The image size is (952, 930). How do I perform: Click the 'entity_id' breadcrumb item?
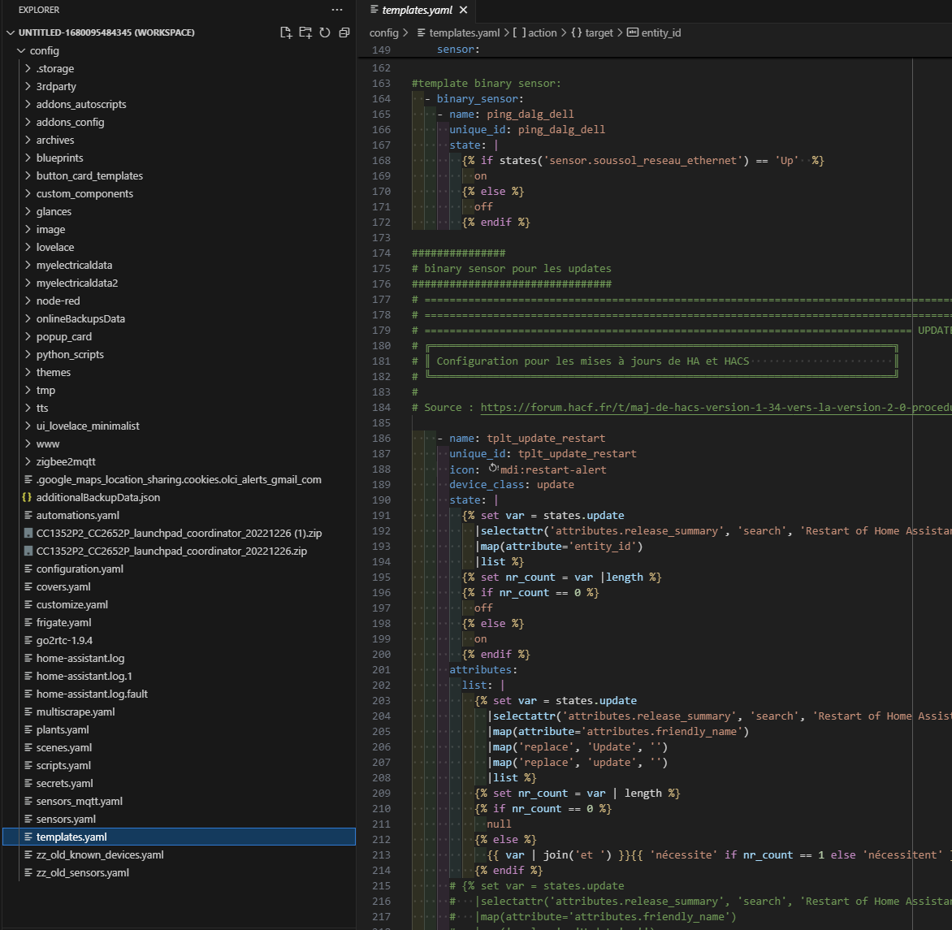pos(660,32)
